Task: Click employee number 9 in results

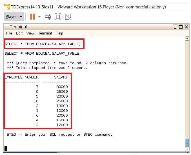Action: 37,91
